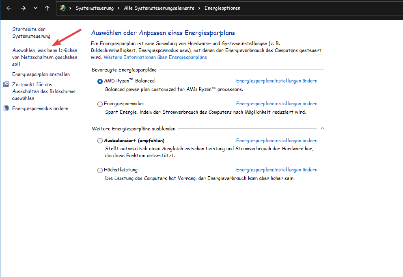Click Energieoptionen breadcrumb
The width and height of the screenshot is (403, 277).
pyautogui.click(x=222, y=8)
